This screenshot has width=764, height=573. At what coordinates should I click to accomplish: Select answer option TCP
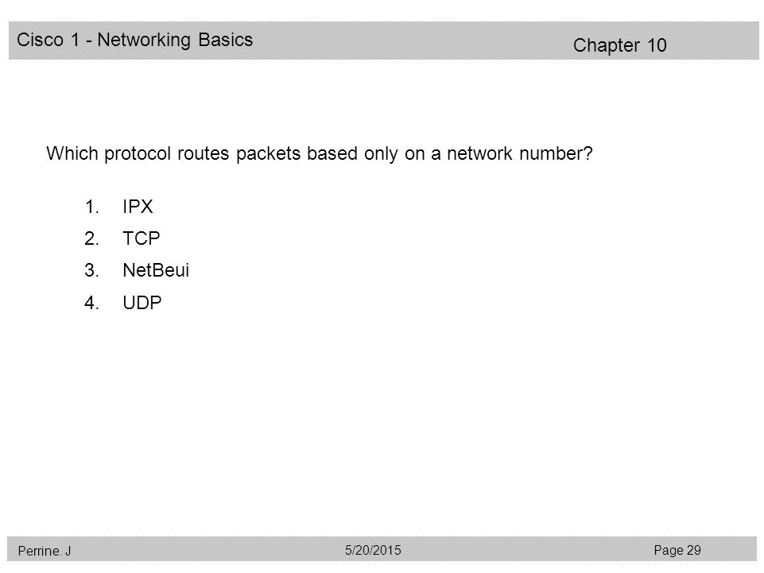coord(142,238)
